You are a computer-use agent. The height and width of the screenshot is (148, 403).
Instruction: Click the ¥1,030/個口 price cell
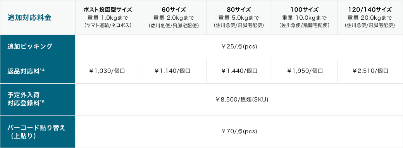(108, 71)
